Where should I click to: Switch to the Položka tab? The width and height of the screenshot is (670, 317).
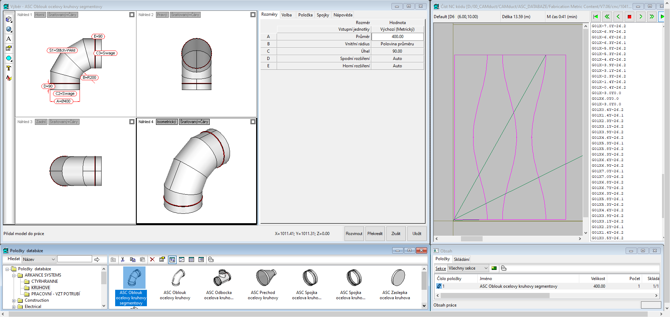(305, 15)
